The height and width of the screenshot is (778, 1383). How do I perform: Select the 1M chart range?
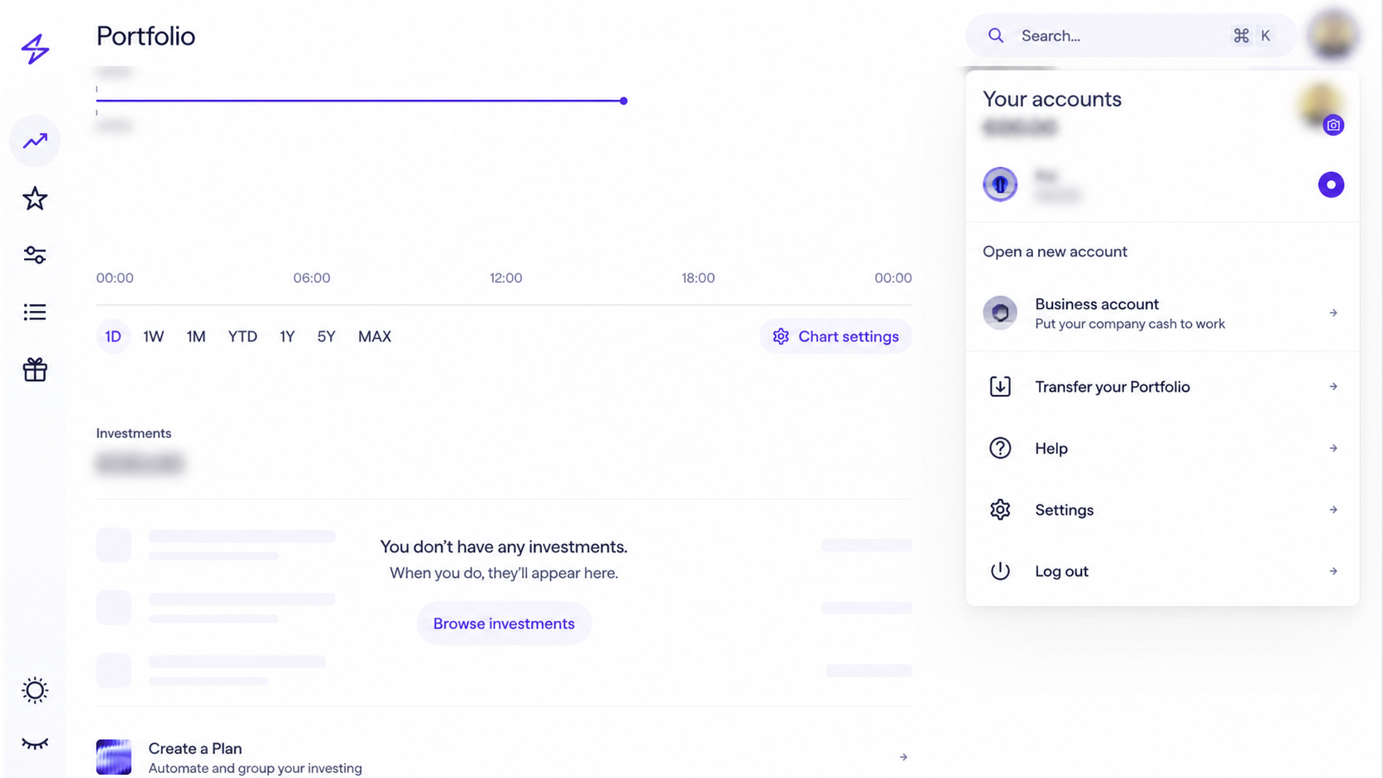click(x=196, y=336)
